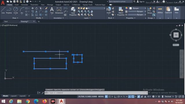Toggle drawing grid display in status bar
Image resolution: width=185 pixels, height=104 pixels.
(106, 96)
